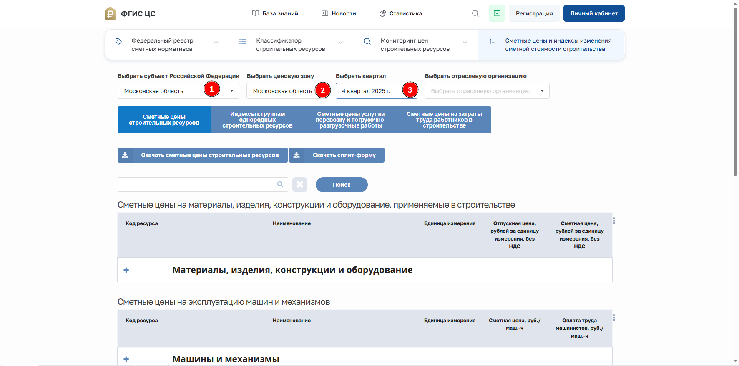Image resolution: width=739 pixels, height=366 pixels.
Task: Click the download icon beside Скачать сметные цены
Action: pyautogui.click(x=125, y=155)
